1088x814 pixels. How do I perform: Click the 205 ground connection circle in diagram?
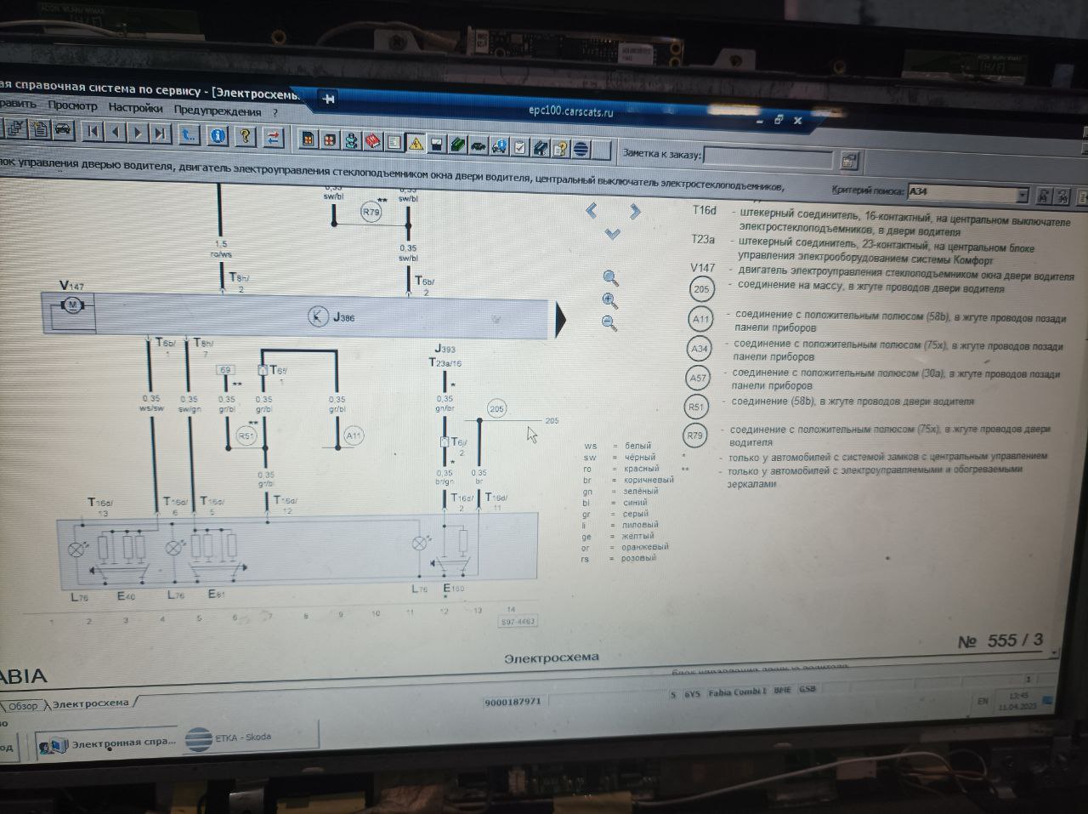pyautogui.click(x=496, y=409)
